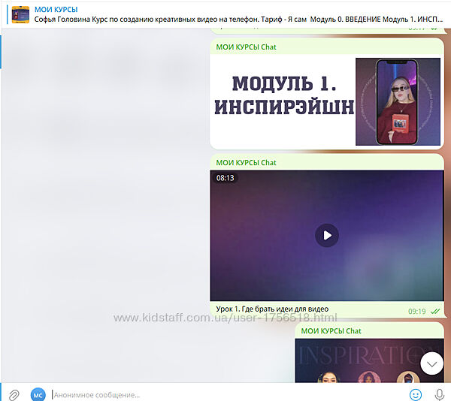Start voice recording with microphone icon

point(439,394)
